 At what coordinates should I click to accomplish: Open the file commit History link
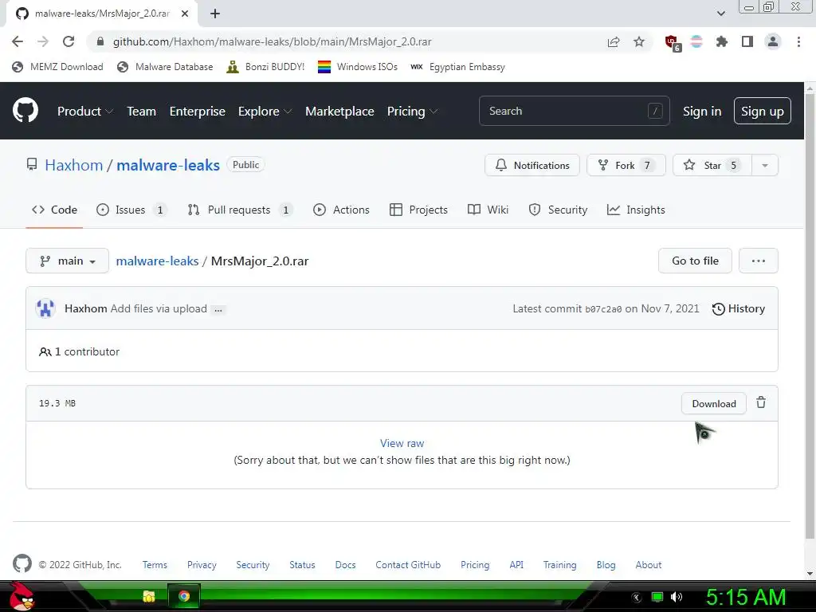tap(738, 308)
